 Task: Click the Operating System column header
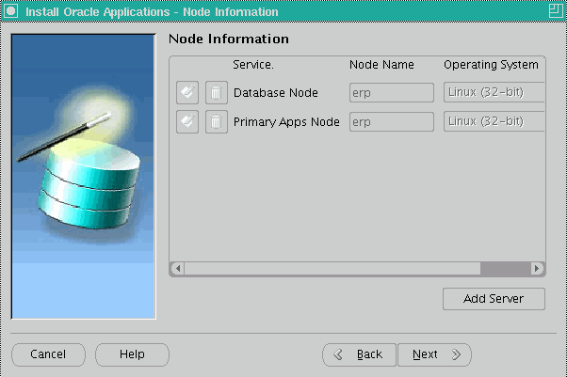(491, 65)
